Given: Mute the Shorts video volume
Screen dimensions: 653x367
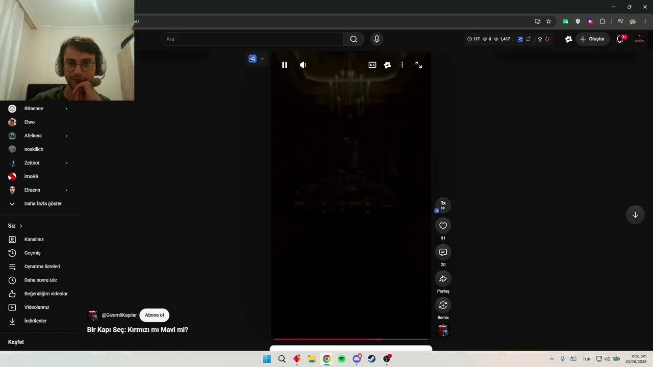Looking at the screenshot, I should point(303,65).
